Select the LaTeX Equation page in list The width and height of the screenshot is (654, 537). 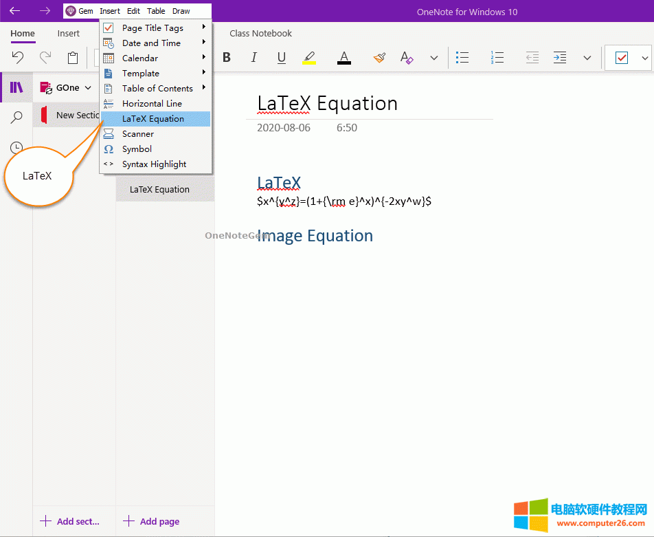tap(159, 190)
